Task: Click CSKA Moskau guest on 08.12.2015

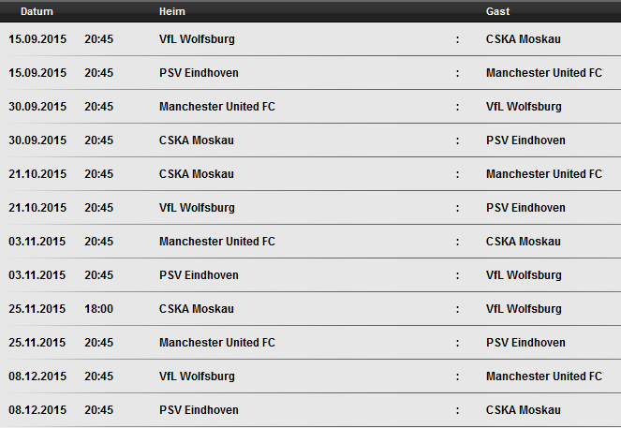Action: 524,409
